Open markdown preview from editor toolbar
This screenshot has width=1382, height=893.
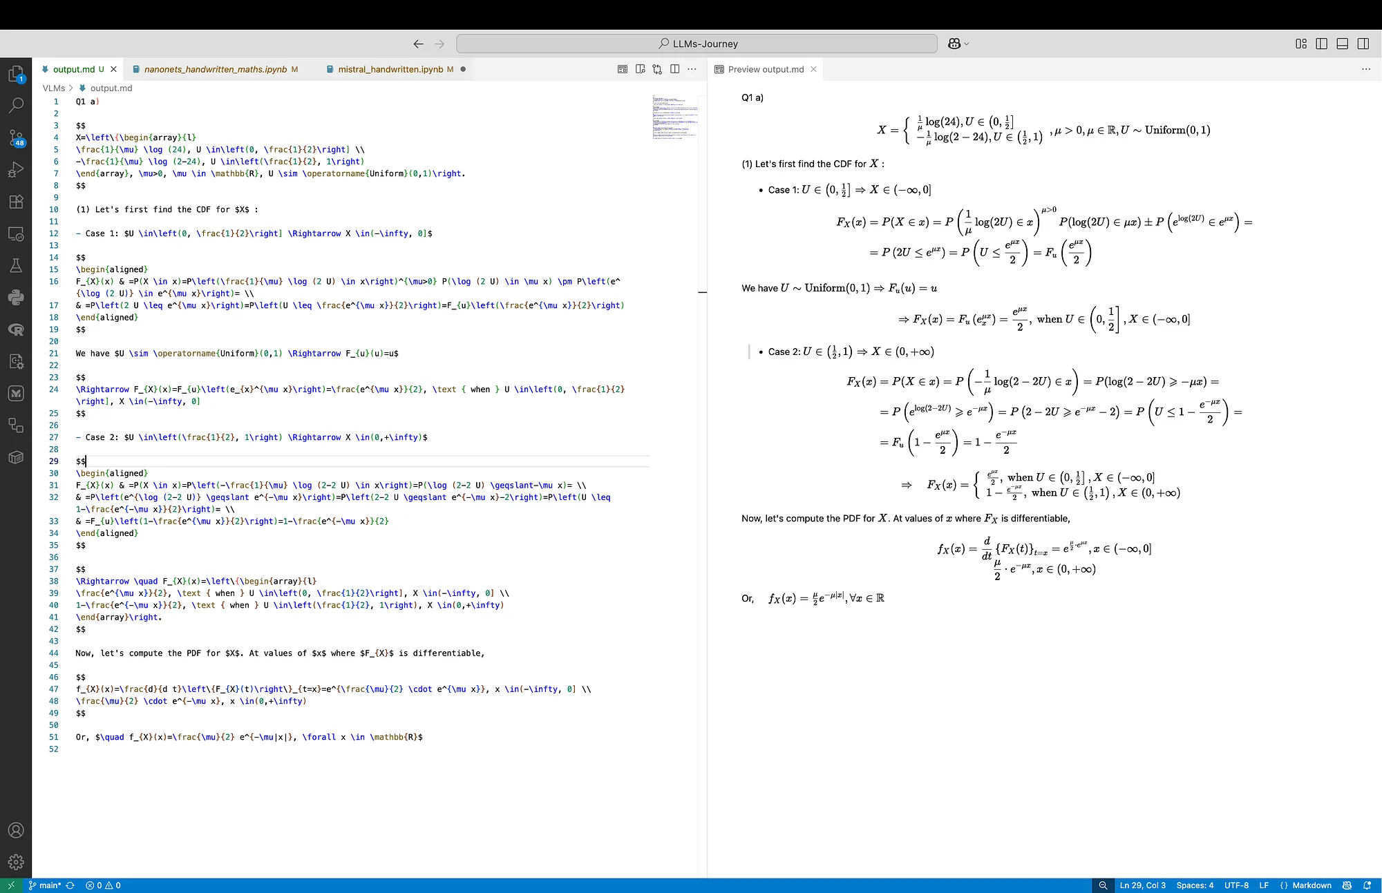click(623, 69)
